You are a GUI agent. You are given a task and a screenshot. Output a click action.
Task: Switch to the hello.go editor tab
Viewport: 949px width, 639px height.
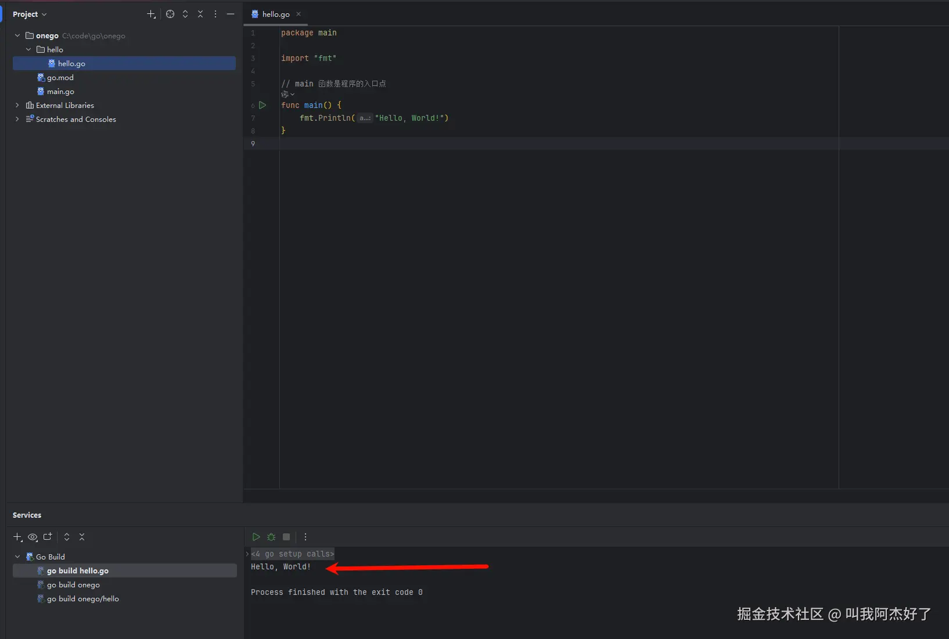[x=276, y=14]
